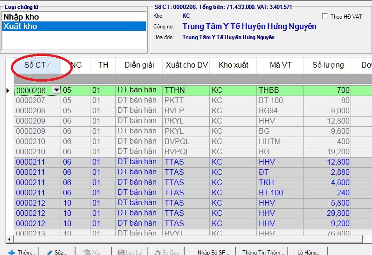Select quantity cell '400'
The width and height of the screenshot is (372, 255).
(x=327, y=141)
